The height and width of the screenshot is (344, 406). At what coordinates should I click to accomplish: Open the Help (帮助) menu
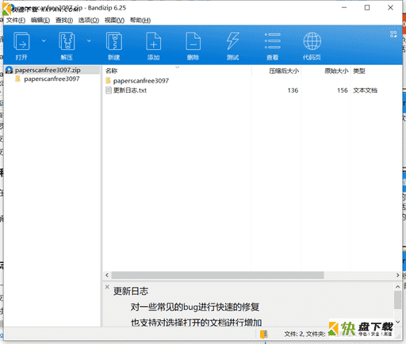coord(140,21)
